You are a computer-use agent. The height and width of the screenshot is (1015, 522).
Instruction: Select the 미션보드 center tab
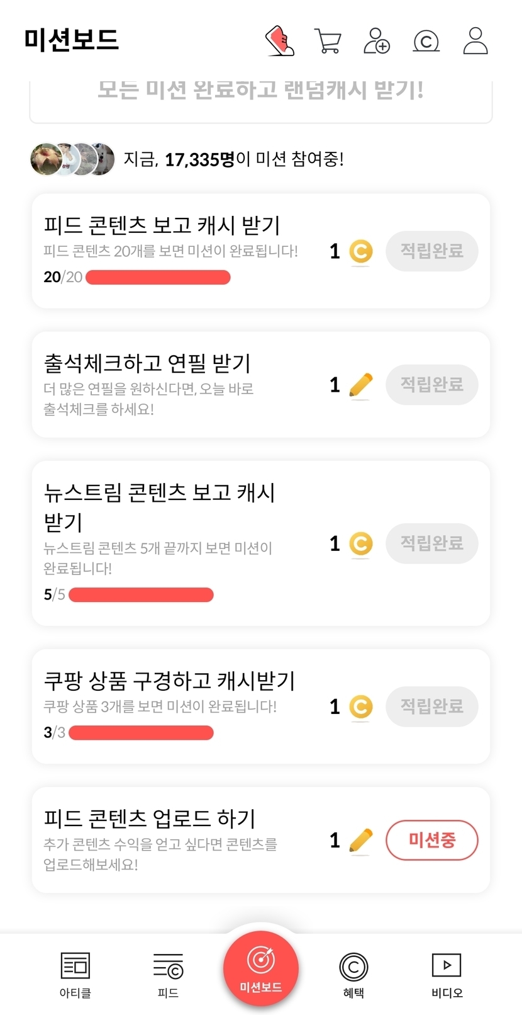click(x=261, y=968)
